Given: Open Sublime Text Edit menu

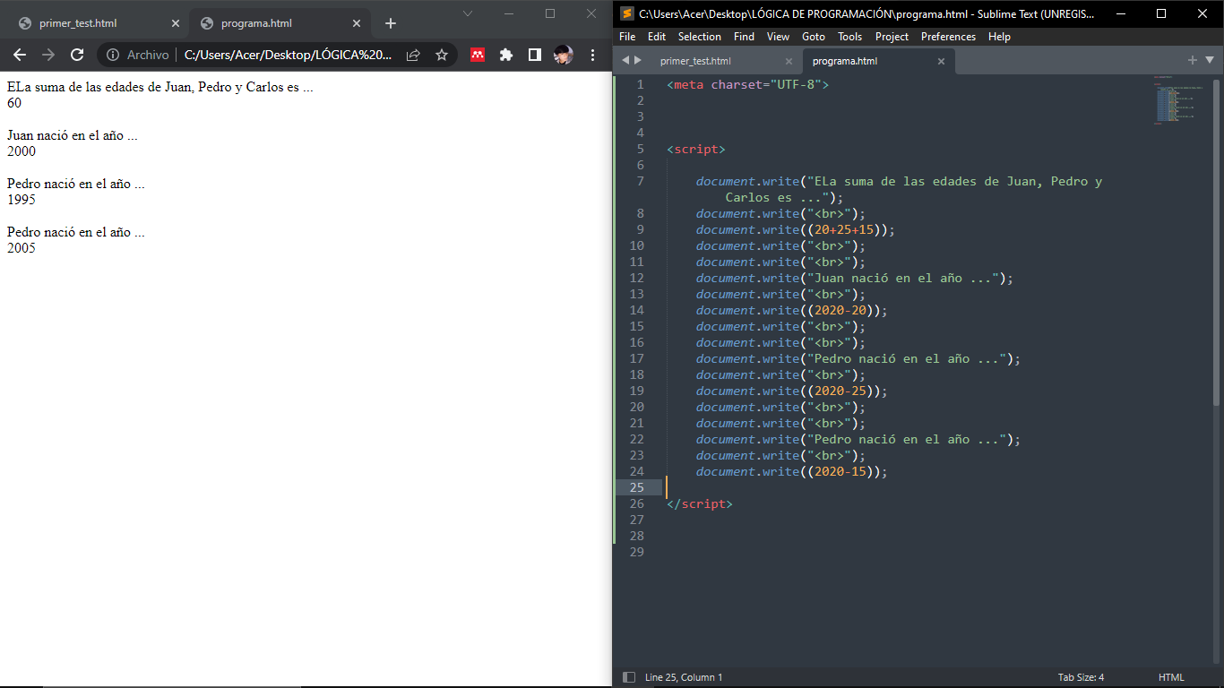Looking at the screenshot, I should point(657,37).
